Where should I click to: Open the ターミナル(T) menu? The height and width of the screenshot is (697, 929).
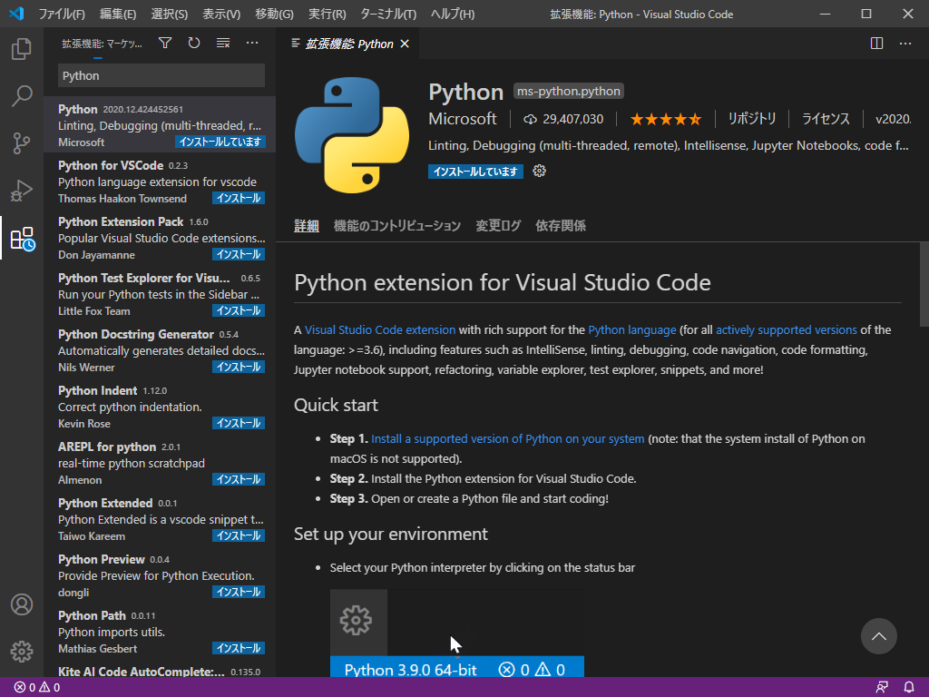(x=388, y=14)
